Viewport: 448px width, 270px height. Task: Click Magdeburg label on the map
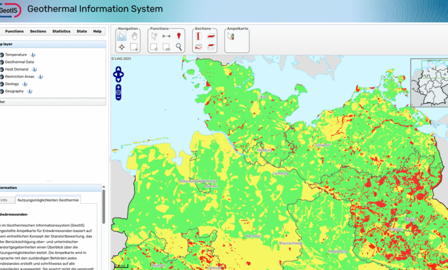coord(338,252)
